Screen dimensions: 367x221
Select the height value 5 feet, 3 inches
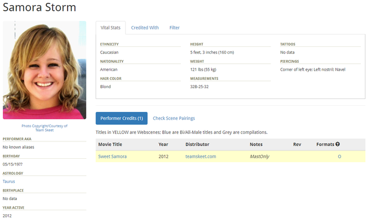pos(212,52)
